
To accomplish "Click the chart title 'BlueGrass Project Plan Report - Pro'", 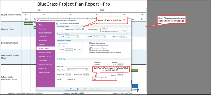I will pyautogui.click(x=74, y=4).
